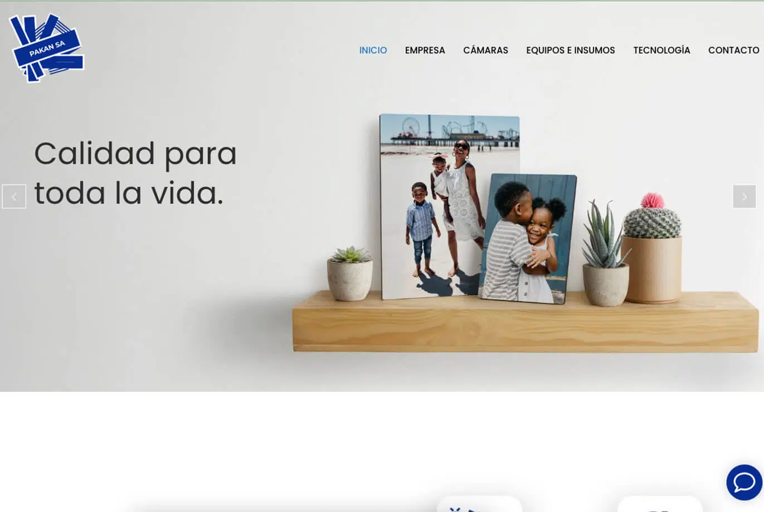Open the CÁMARAS menu item
Viewport: 764px width, 512px height.
pos(486,50)
